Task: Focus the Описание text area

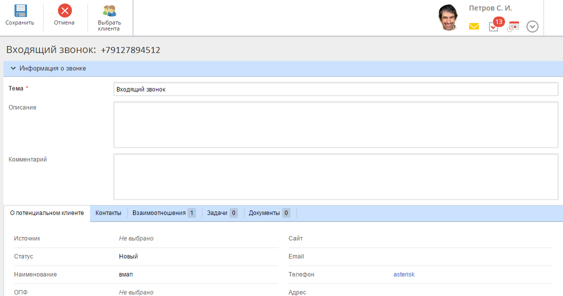Action: point(335,125)
